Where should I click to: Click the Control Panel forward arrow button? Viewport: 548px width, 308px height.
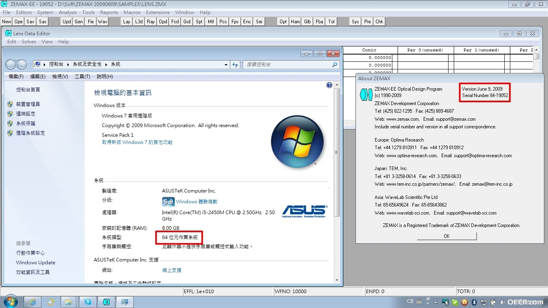click(x=22, y=65)
